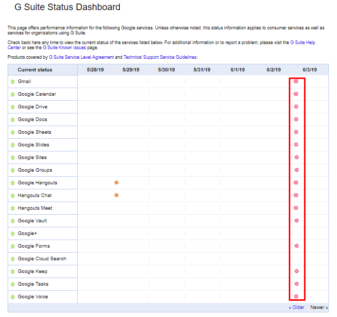The height and width of the screenshot is (317, 337).
Task: Click the green status icon beside Hangouts Meet
Action: (13, 208)
